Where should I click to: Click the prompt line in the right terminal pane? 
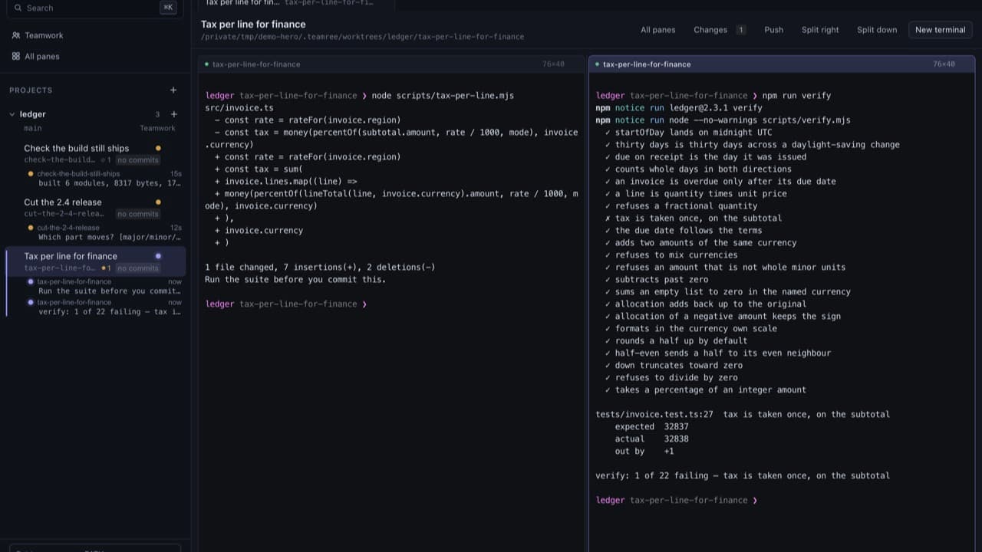pyautogui.click(x=677, y=501)
